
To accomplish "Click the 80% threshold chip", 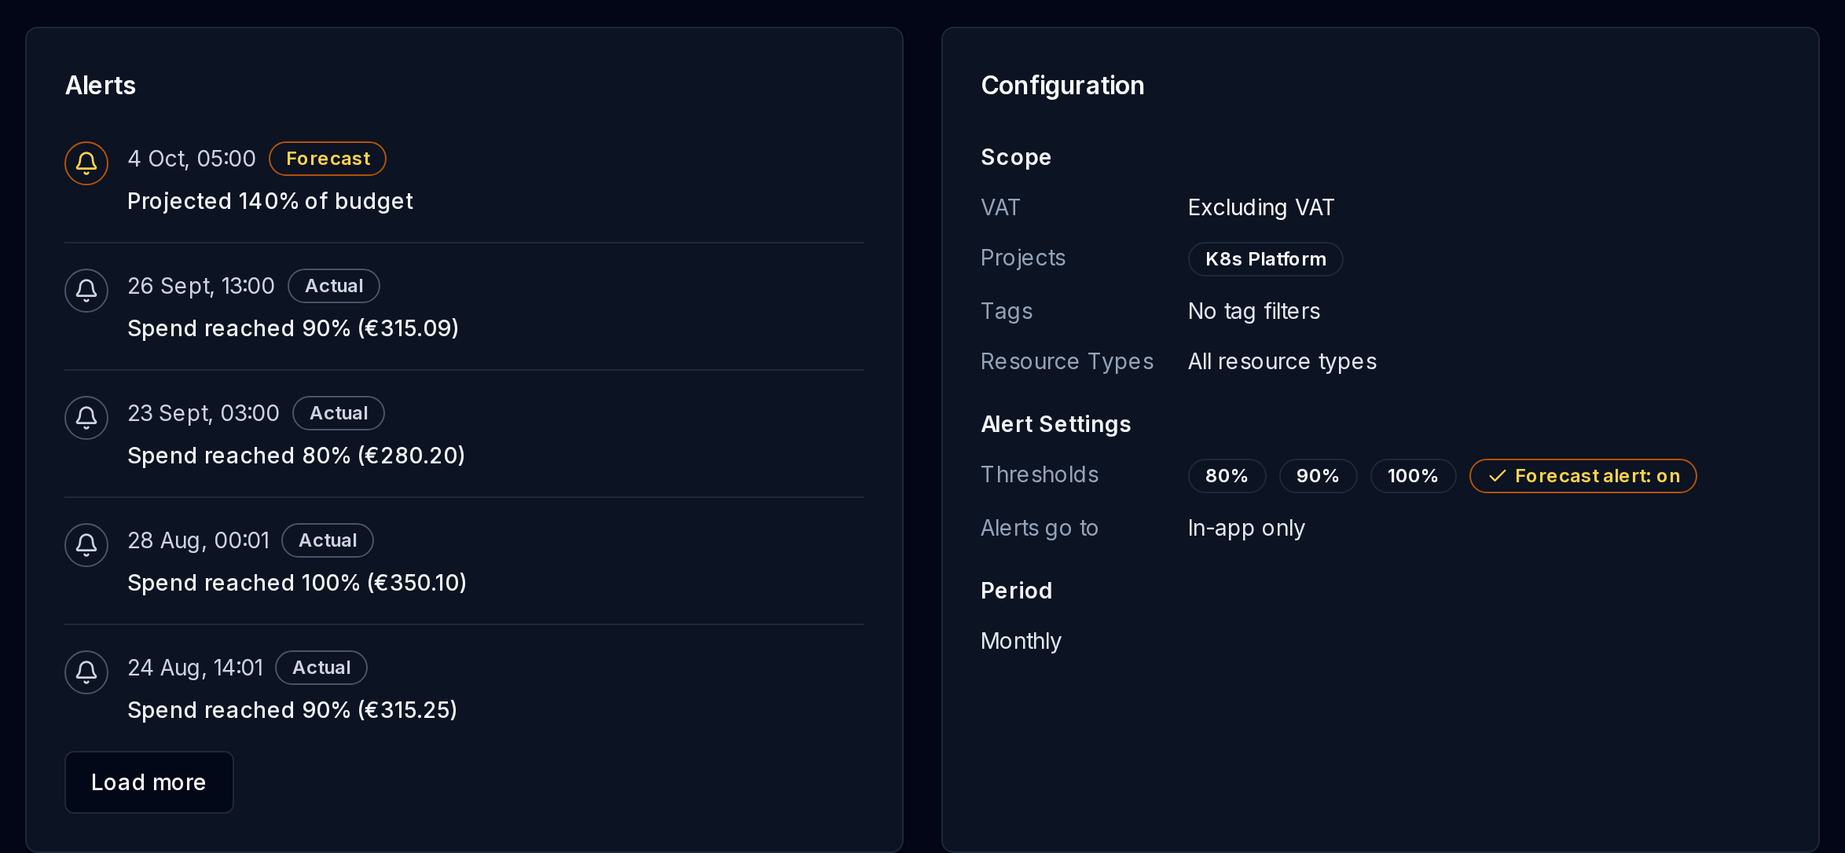I will coord(1227,476).
